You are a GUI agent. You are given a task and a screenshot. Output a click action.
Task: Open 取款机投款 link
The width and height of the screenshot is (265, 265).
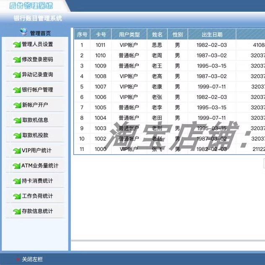[35, 135]
